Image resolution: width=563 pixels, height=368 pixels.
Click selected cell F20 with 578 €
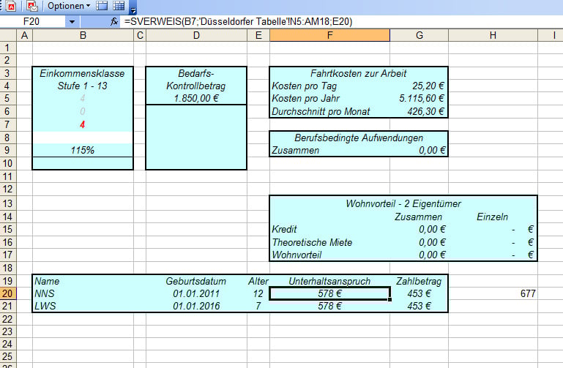(x=329, y=293)
